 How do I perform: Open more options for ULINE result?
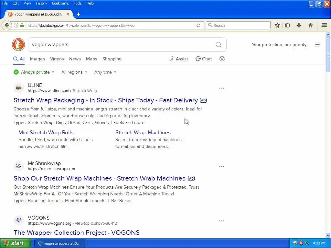[222, 88]
